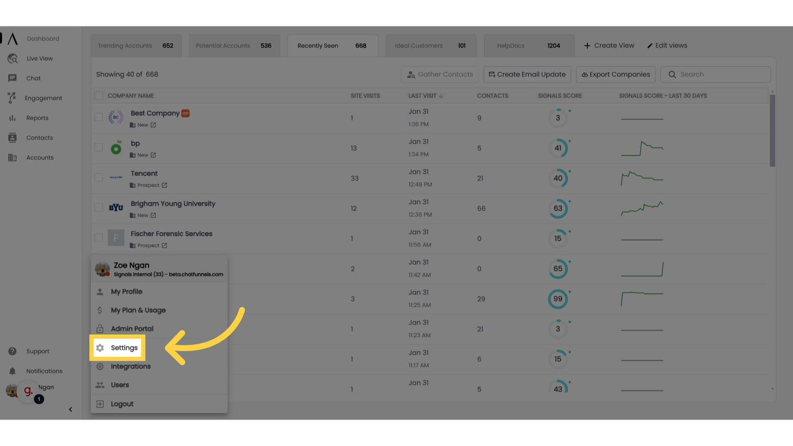Click Create Email Update button
The image size is (793, 446).
pos(527,74)
